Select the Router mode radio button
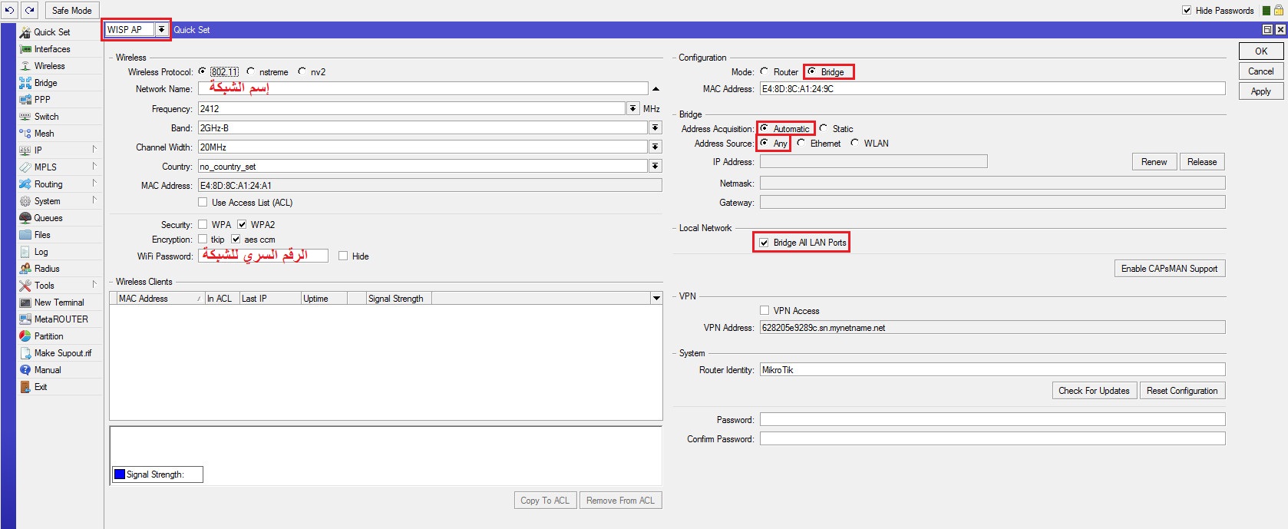 pyautogui.click(x=765, y=71)
